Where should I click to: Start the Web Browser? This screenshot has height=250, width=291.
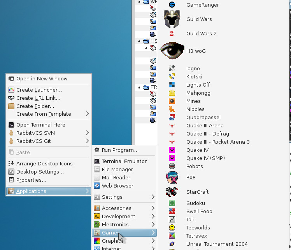click(117, 186)
